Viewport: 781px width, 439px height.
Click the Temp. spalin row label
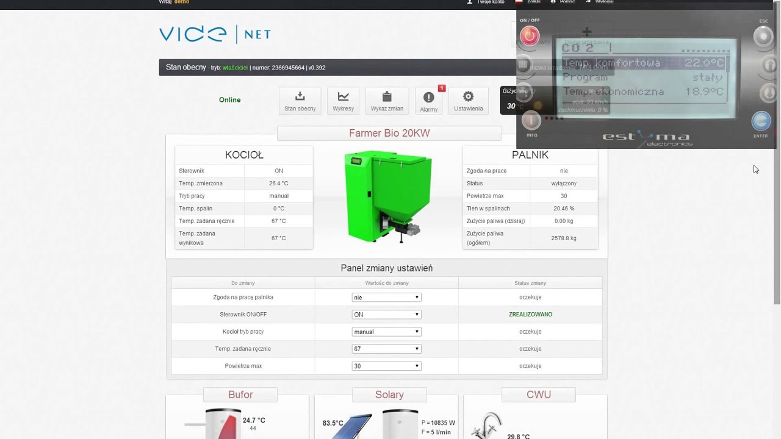point(195,209)
